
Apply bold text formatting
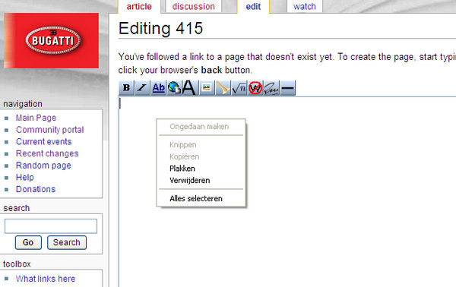(x=126, y=88)
